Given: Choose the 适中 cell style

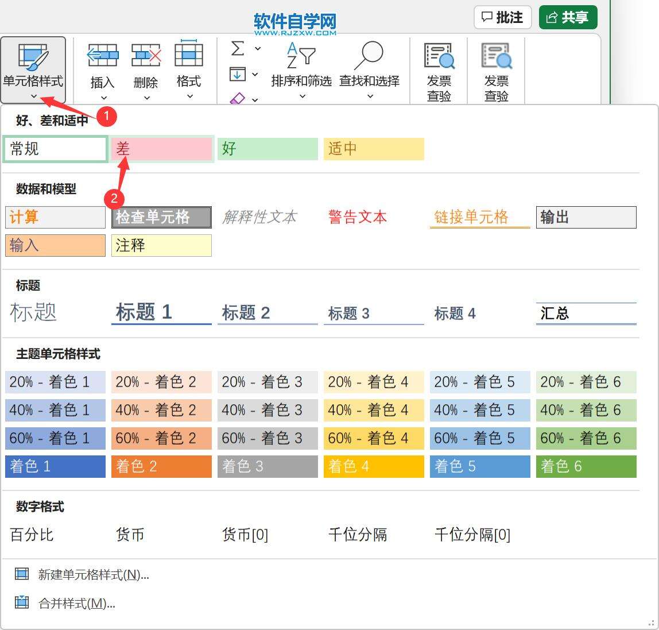Looking at the screenshot, I should coord(374,149).
